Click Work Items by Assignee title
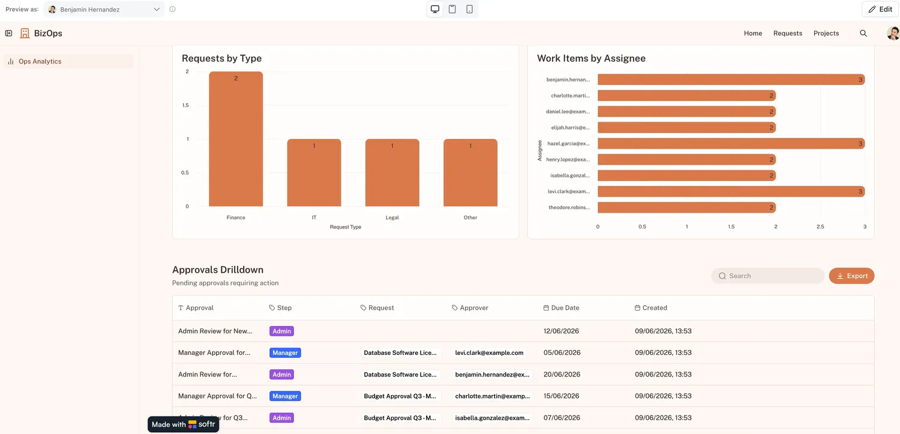This screenshot has width=900, height=434. [591, 59]
